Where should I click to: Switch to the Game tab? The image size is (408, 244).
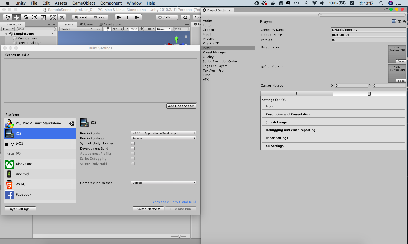click(87, 24)
